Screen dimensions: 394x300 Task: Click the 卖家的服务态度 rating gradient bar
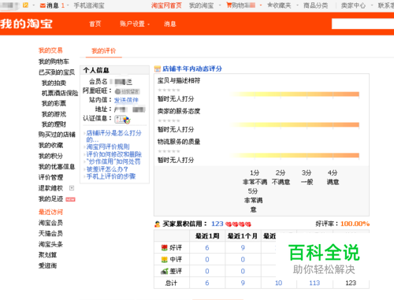pyautogui.click(x=294, y=124)
